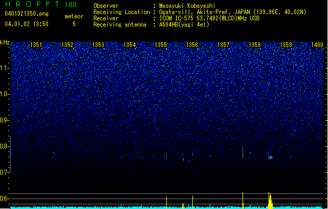This screenshot has height=209, width=328.
Task: Click the 1356 time axis label
Action: click(192, 45)
